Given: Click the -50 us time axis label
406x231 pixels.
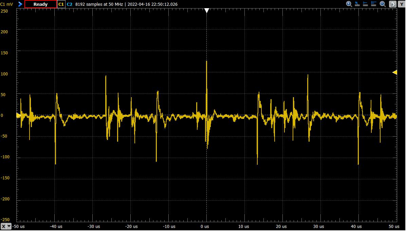Looking at the screenshot, I should pyautogui.click(x=19, y=226).
